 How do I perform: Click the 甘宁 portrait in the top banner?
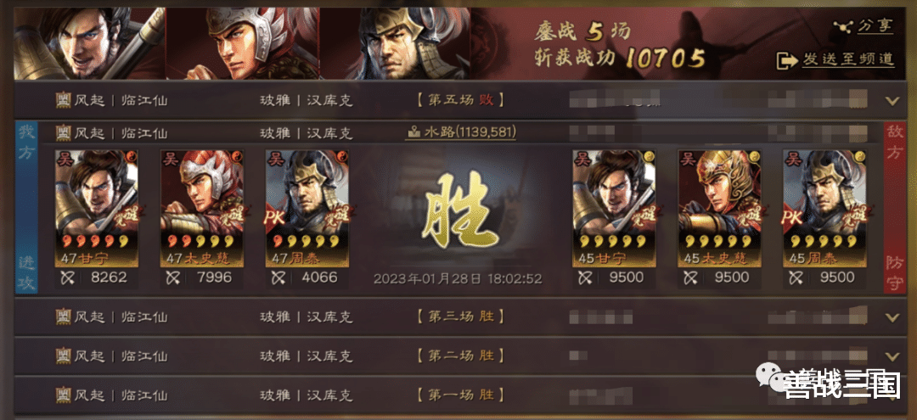click(x=89, y=44)
